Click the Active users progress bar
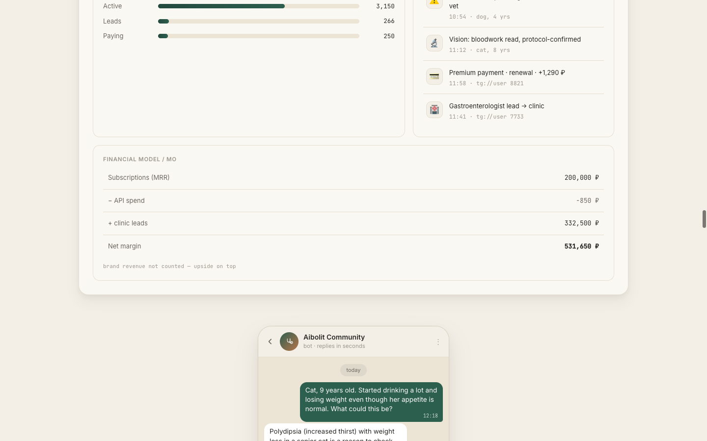 click(259, 6)
